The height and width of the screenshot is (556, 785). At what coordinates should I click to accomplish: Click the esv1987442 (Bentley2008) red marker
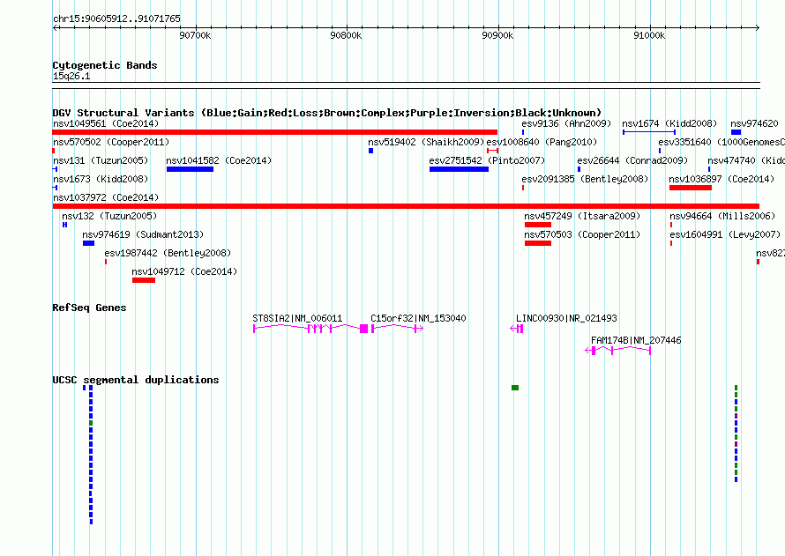106,262
